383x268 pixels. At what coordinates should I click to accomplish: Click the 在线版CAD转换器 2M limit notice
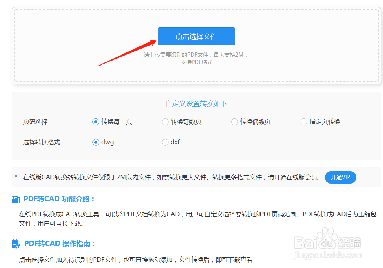[x=172, y=177]
